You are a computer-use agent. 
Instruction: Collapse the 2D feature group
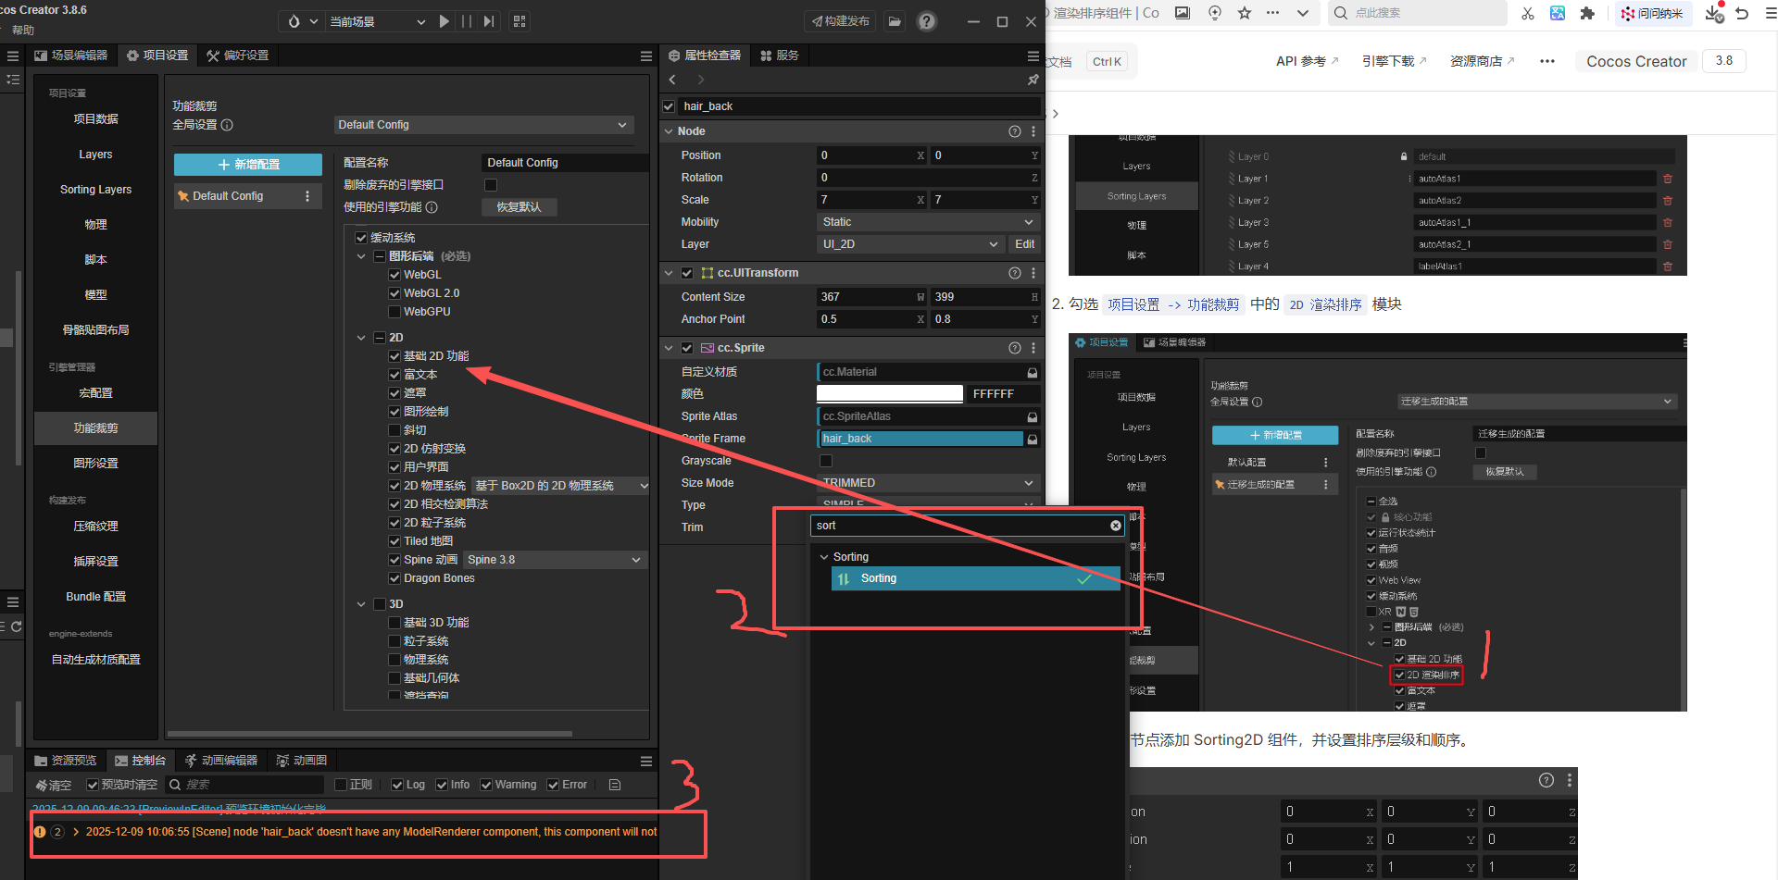click(361, 338)
